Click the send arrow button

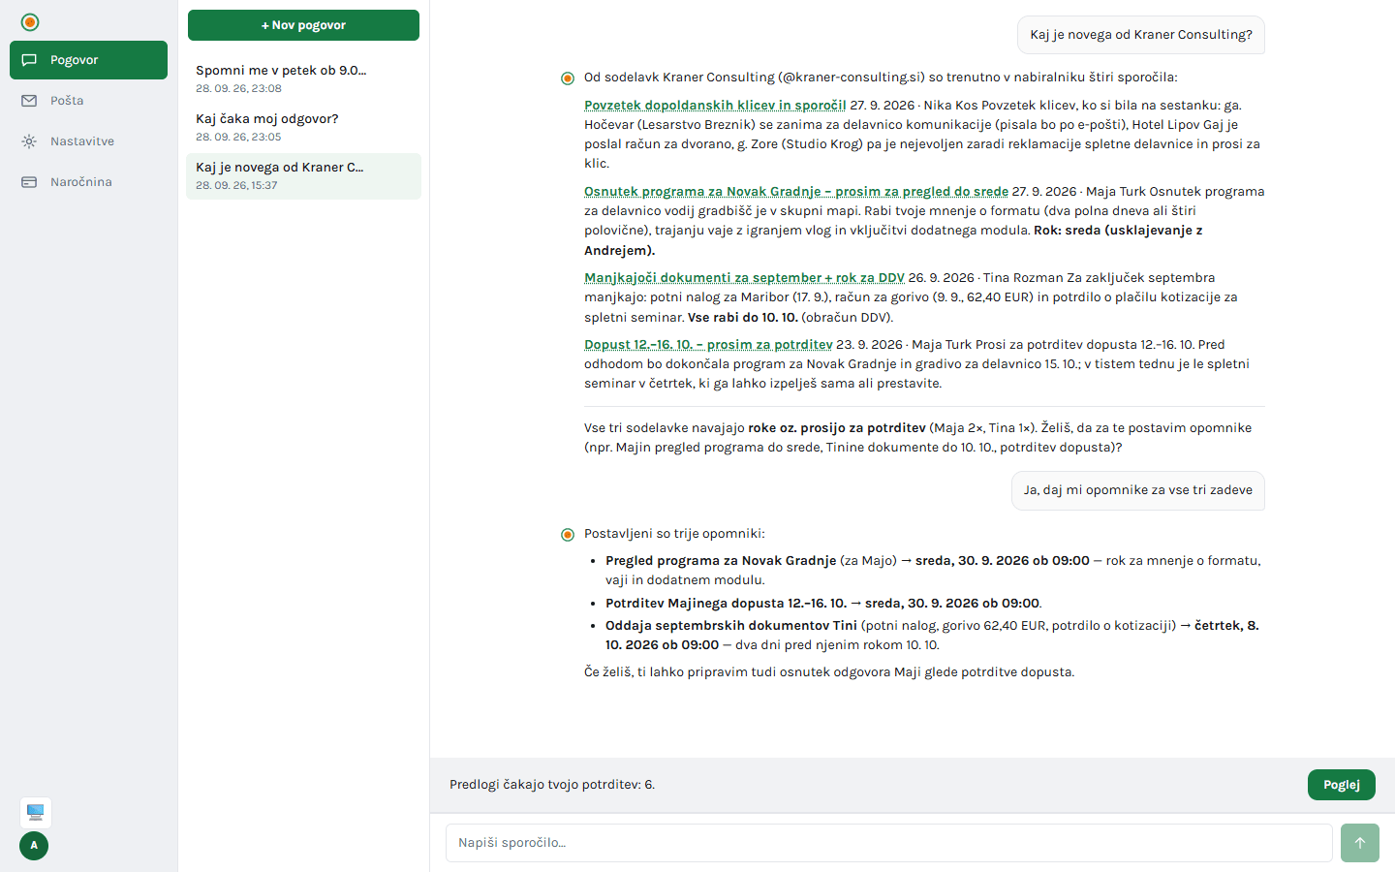coord(1360,843)
